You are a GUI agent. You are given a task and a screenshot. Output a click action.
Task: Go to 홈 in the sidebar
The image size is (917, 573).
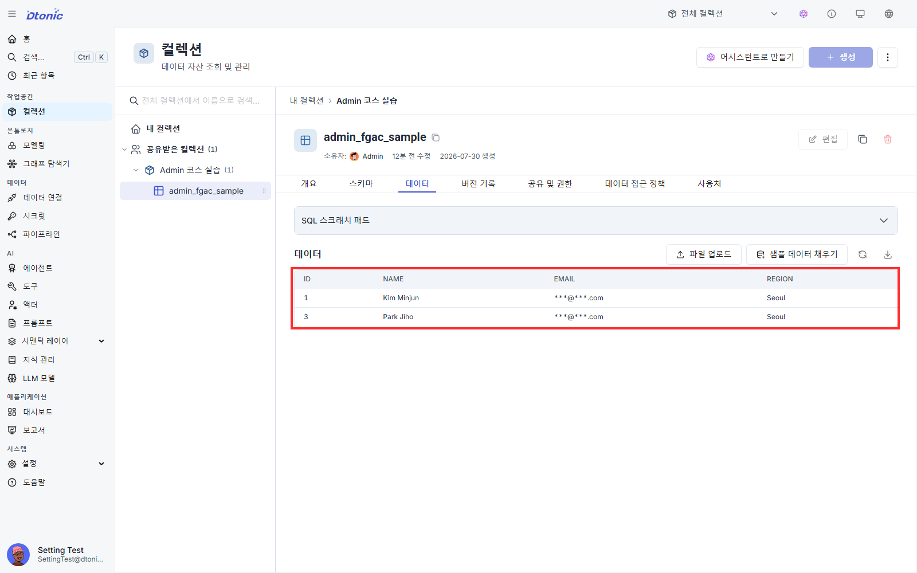57,39
